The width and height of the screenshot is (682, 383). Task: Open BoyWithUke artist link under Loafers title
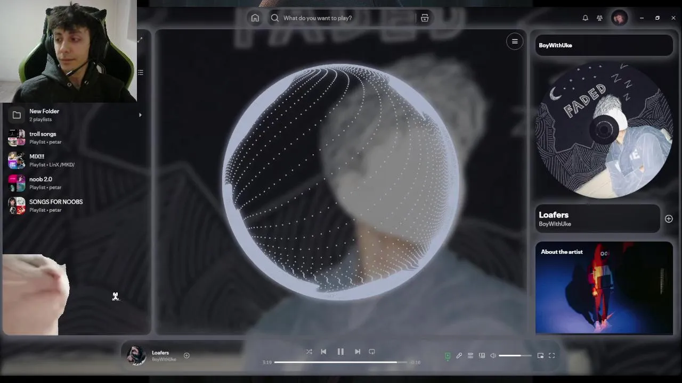click(555, 224)
